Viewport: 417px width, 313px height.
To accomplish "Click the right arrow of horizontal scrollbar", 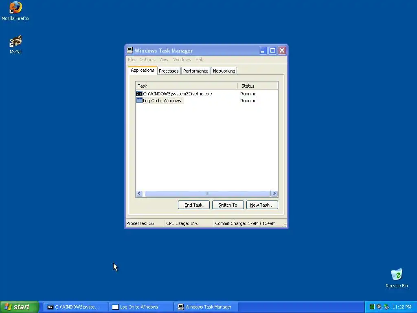I will (x=274, y=194).
